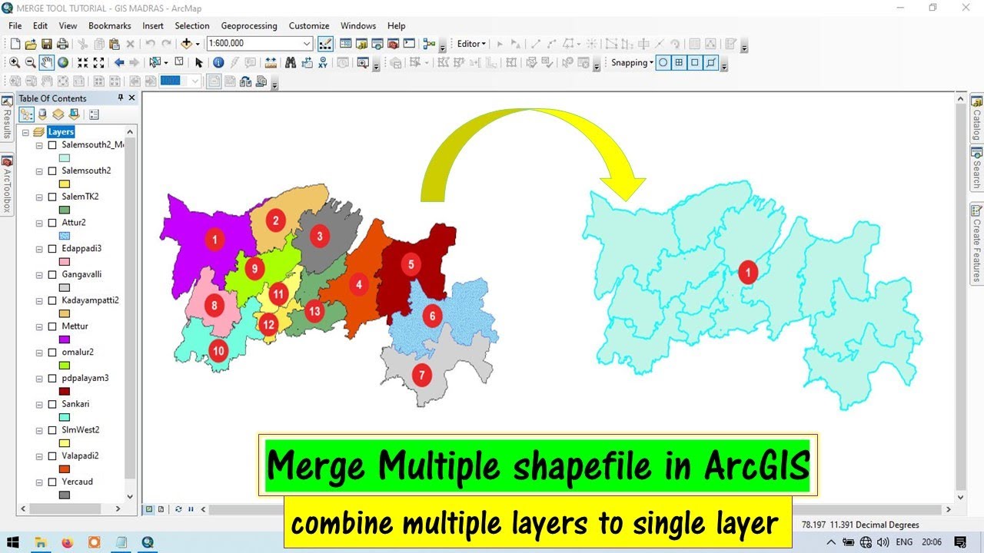Viewport: 984px width, 553px height.
Task: Open the File menu
Action: pyautogui.click(x=15, y=25)
